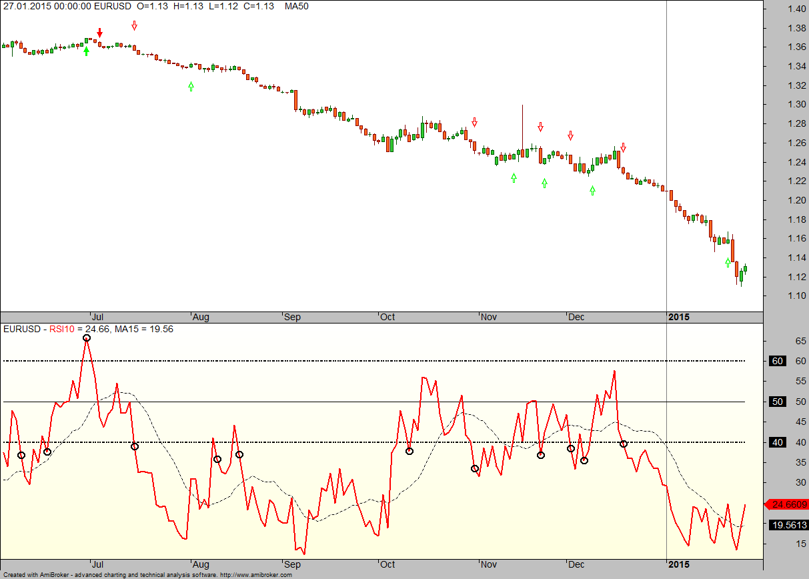809x579 pixels.
Task: Open the www.amibroker.com link in the footer
Action: (x=255, y=575)
